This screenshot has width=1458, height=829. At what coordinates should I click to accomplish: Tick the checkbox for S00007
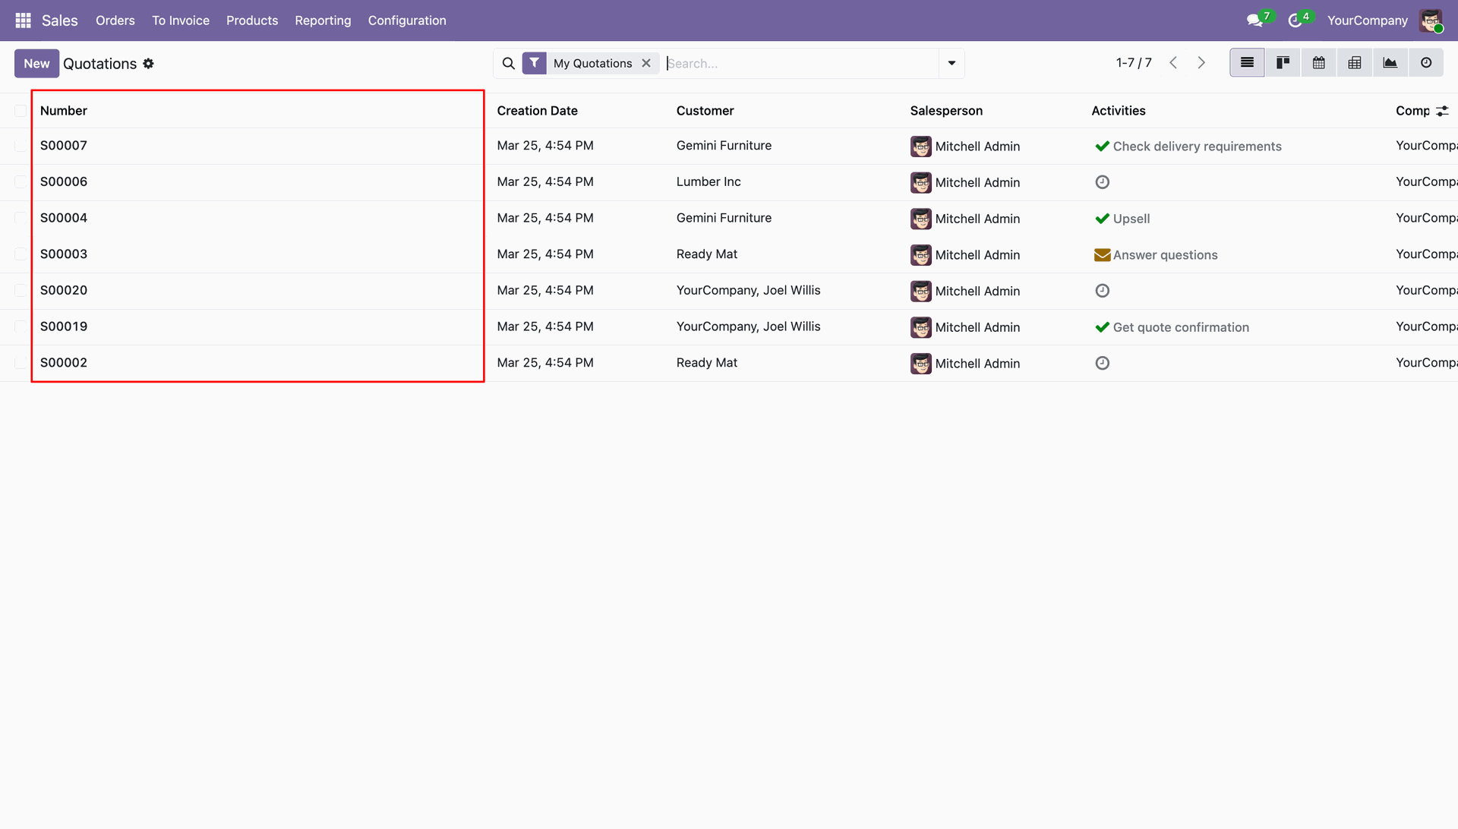tap(21, 146)
